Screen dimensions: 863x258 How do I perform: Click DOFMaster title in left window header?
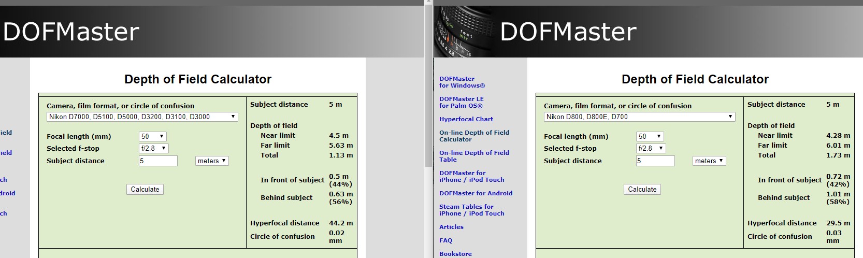click(x=71, y=32)
